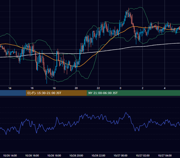Click the 10/27 00:00 date label
The width and height of the screenshot is (180, 158).
[120, 155]
